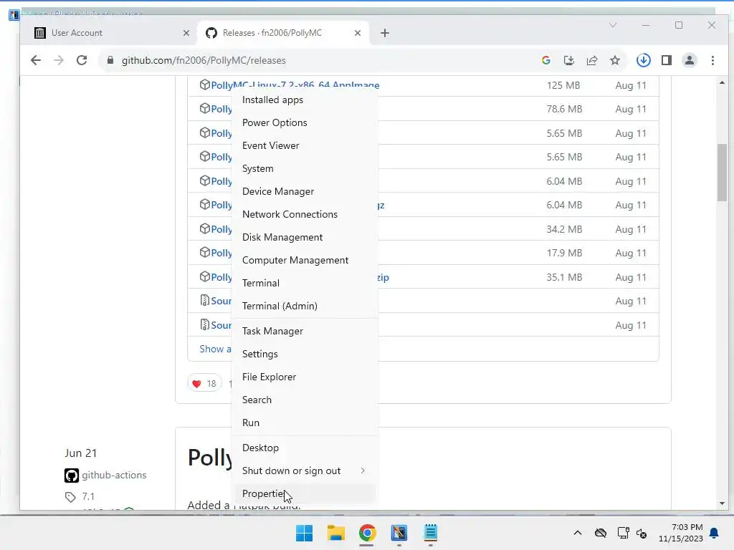This screenshot has height=550, width=734.
Task: Open Settings from the Win+X menu
Action: (x=304, y=354)
